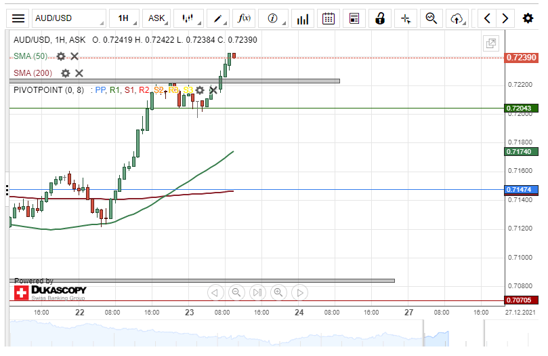The image size is (548, 356).
Task: Click the calendar icon in toolbar
Action: [x=329, y=18]
